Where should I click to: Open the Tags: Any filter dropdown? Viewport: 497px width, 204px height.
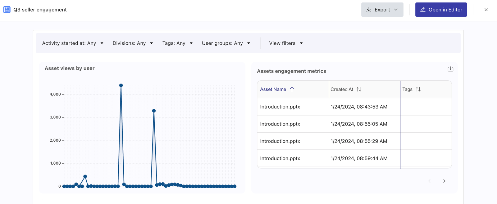tap(177, 43)
